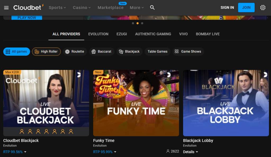Expand the Casino dropdown menu

pos(82,8)
